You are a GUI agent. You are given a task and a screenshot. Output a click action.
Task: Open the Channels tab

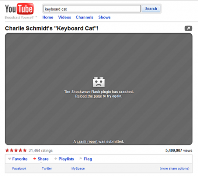(84, 18)
